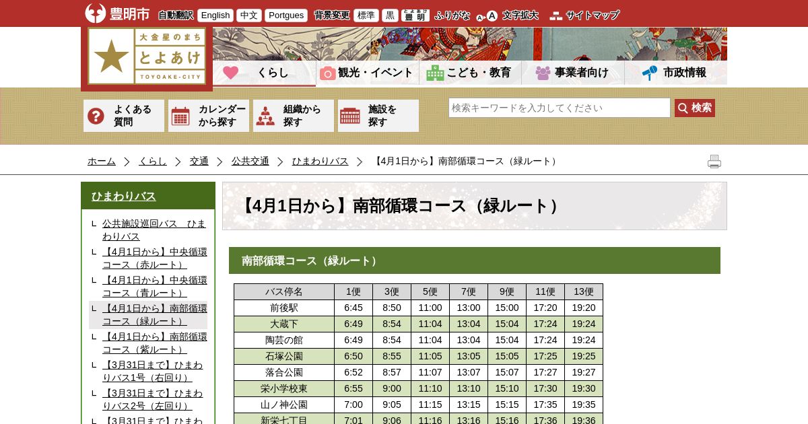Viewport: 808px width, 424px height.
Task: Open the Toyoake city logo in top bar
Action: [x=117, y=13]
